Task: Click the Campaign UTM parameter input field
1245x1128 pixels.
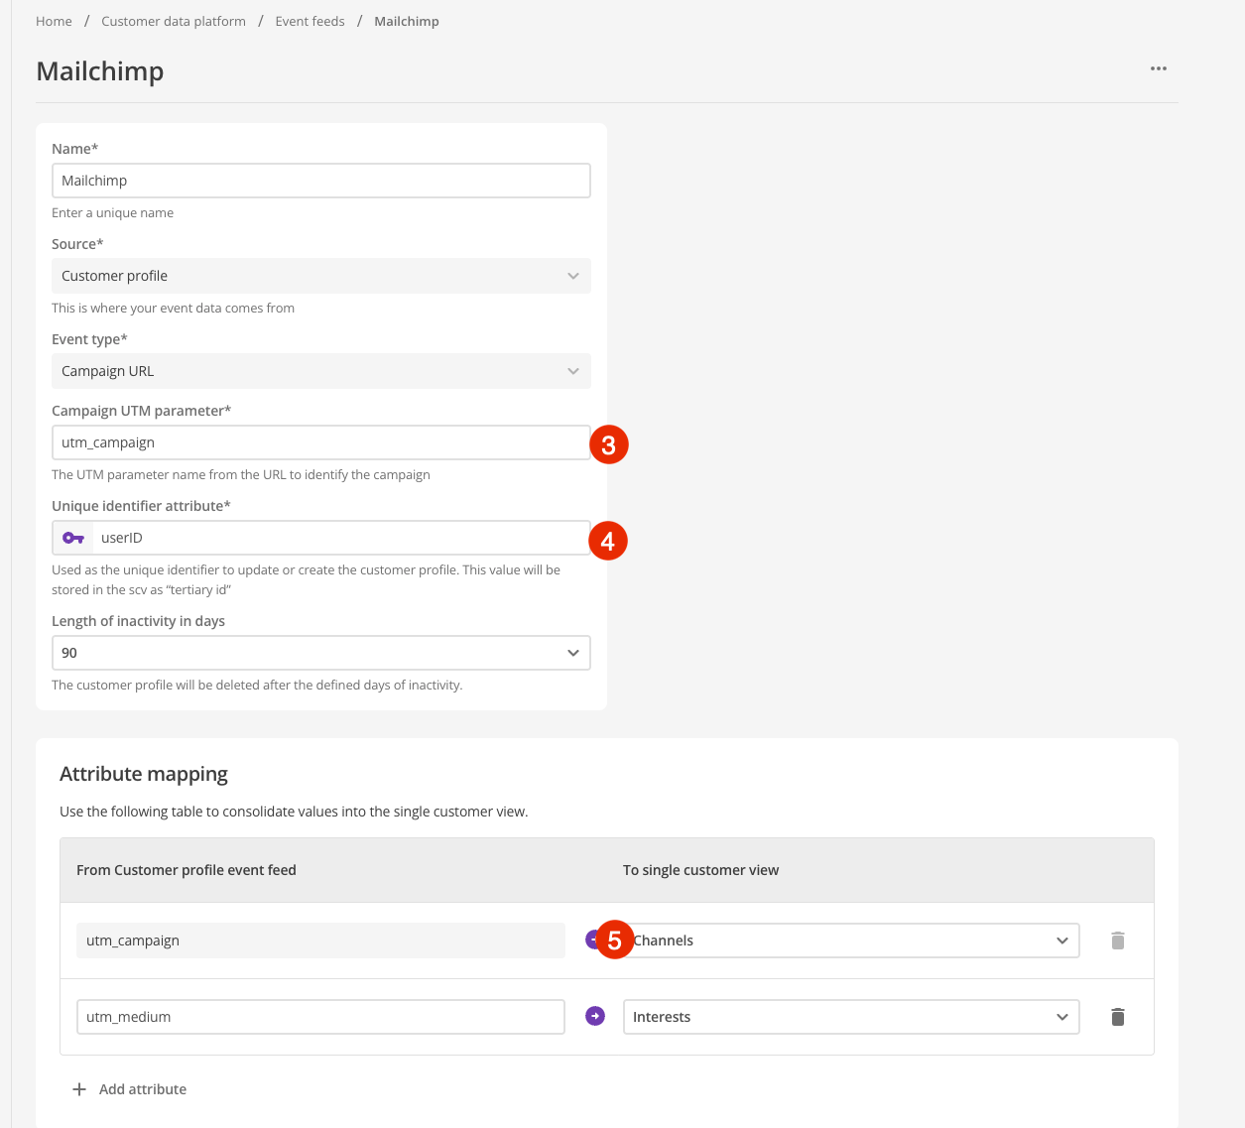Action: pyautogui.click(x=321, y=441)
